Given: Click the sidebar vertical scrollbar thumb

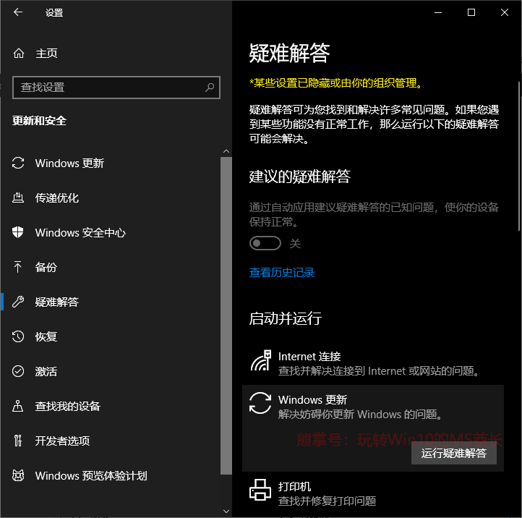Looking at the screenshot, I should click(x=226, y=315).
